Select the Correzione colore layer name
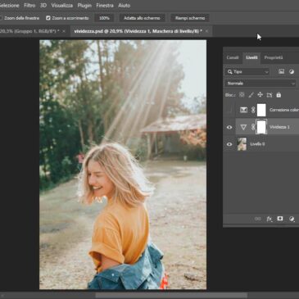Image resolution: width=299 pixels, height=299 pixels. [284, 110]
